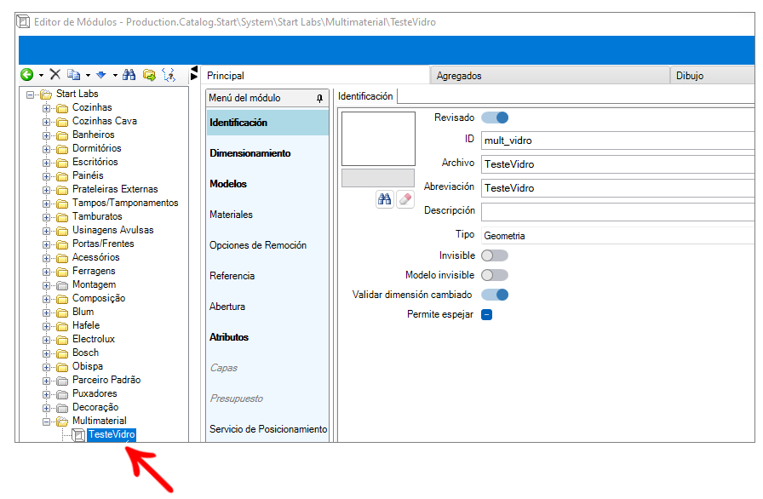This screenshot has height=499, width=763.
Task: Click the Montagem gray folder icon
Action: (62, 285)
